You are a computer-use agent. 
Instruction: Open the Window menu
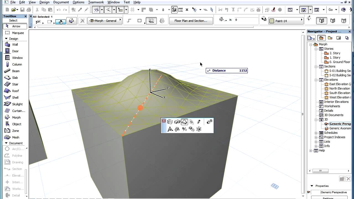[114, 2]
